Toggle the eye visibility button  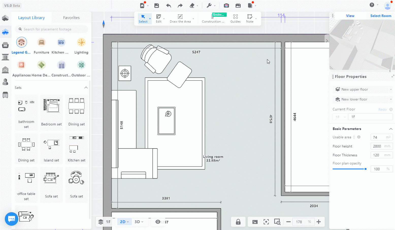(158, 222)
